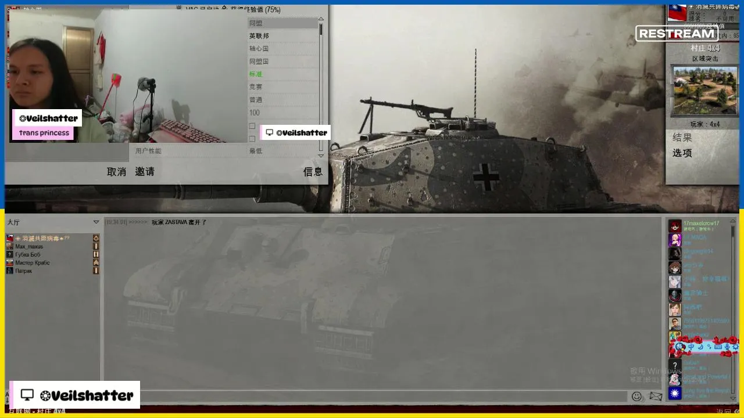Click second friend avatar with pink hair
The width and height of the screenshot is (744, 418).
(x=675, y=240)
